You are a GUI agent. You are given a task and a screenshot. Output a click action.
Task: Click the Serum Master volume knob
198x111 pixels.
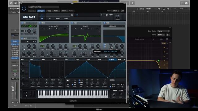(x=117, y=16)
